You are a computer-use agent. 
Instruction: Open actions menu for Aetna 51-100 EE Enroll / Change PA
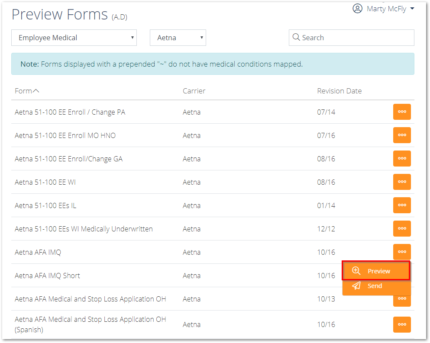[x=402, y=112]
